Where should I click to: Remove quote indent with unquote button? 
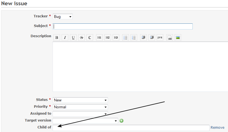[152, 37]
